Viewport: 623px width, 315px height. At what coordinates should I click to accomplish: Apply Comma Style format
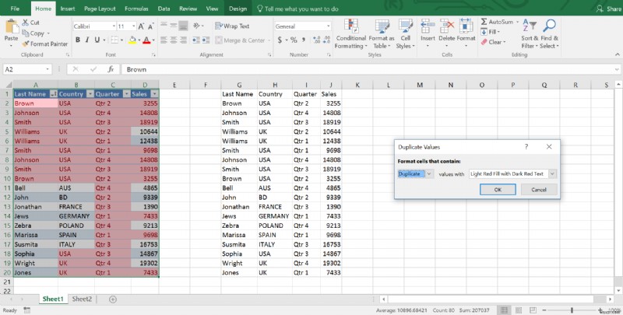[304, 40]
